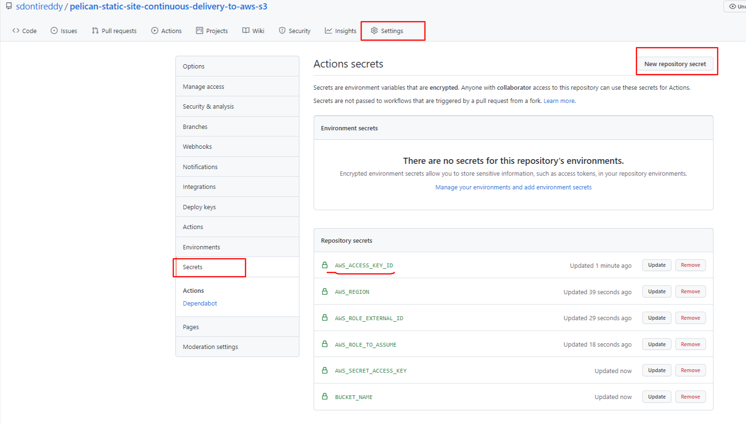Click the Insights graph icon

click(329, 31)
